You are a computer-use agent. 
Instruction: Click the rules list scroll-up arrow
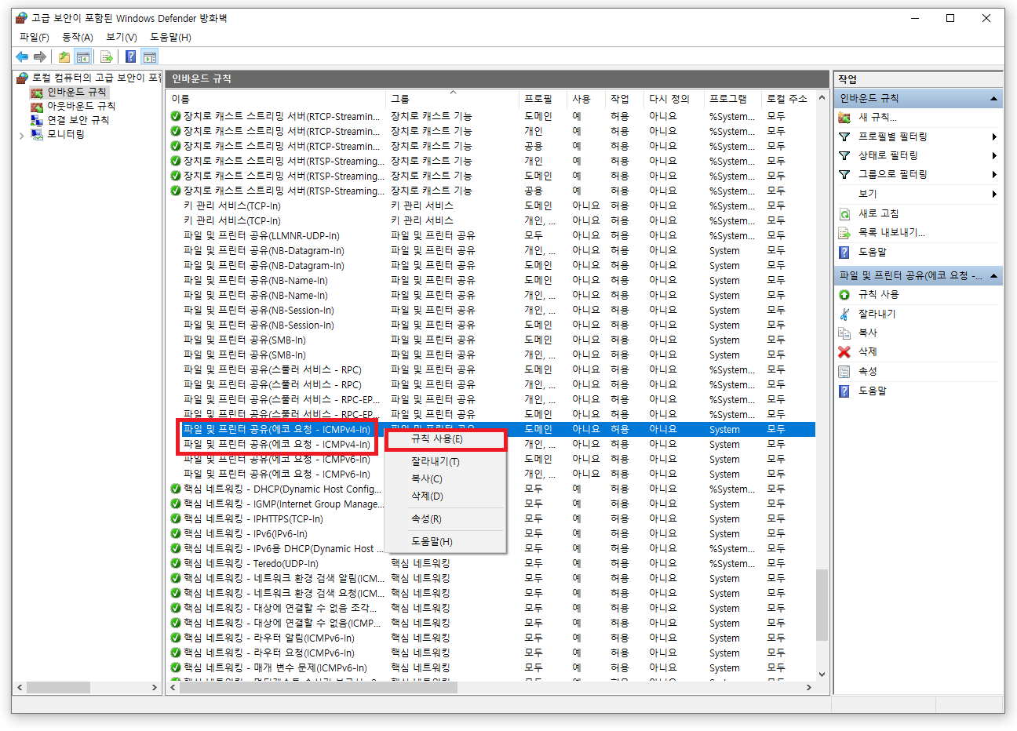pos(822,98)
